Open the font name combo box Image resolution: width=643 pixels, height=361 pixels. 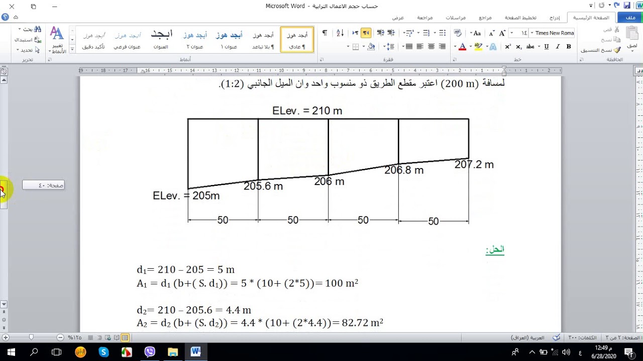pyautogui.click(x=552, y=33)
